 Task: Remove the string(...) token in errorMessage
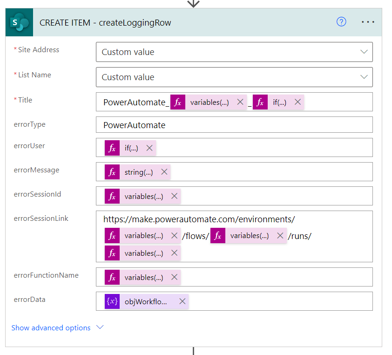coord(164,172)
